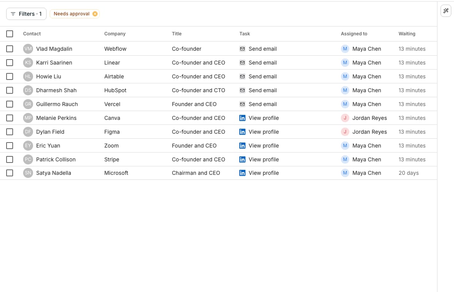
Task: Click the LinkedIn icon in Figma row
Action: pyautogui.click(x=242, y=132)
